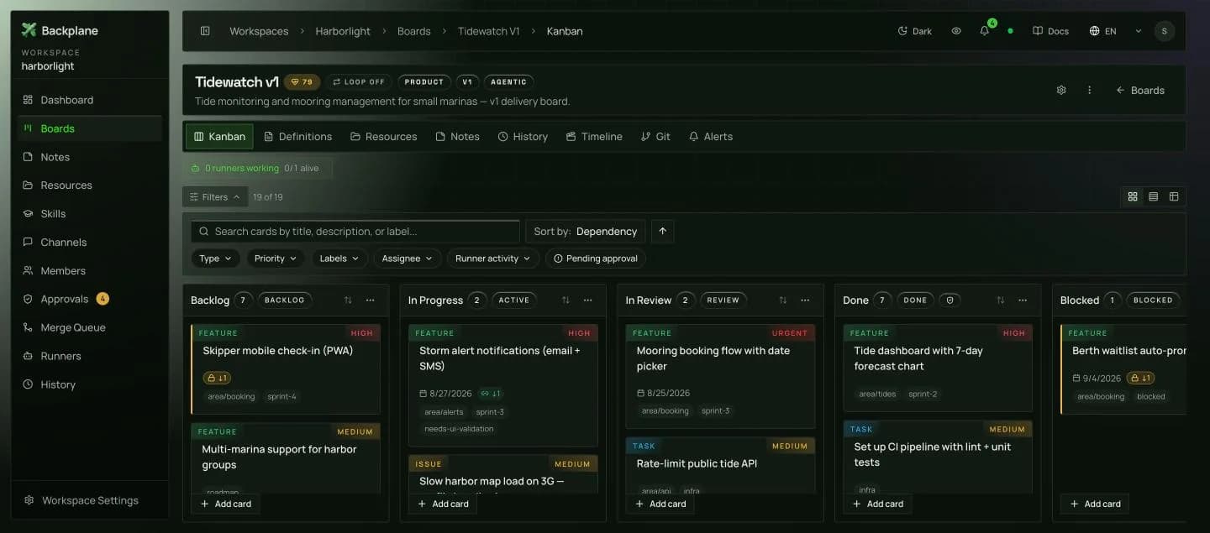Open the Labels filter dropdown
Screen dimensions: 1210x533
point(339,259)
